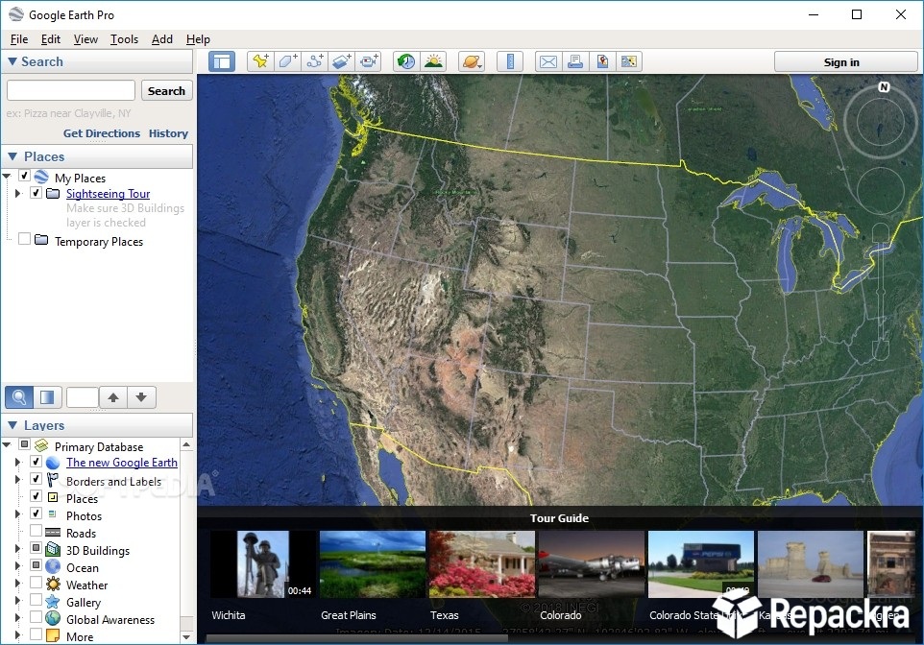Move selected place down
The image size is (924, 645).
point(141,397)
